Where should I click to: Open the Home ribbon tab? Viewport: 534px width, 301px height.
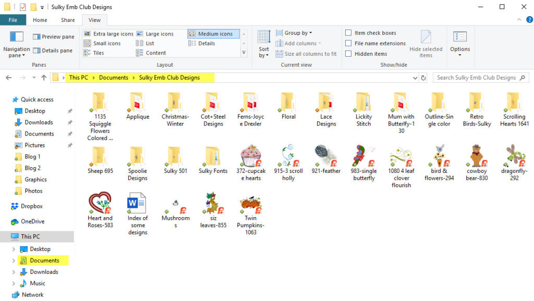(40, 20)
